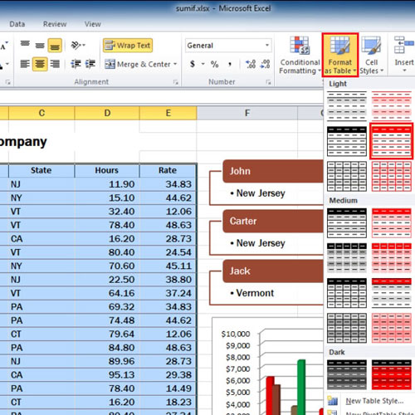This screenshot has width=415, height=415.
Task: Click the Middle Align icon
Action: 40,45
